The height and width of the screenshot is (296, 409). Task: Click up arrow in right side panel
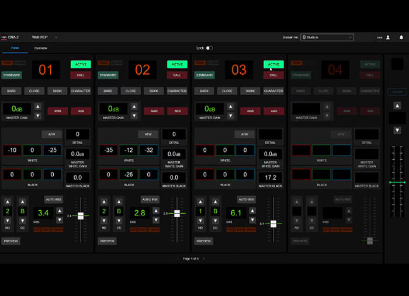397,106
